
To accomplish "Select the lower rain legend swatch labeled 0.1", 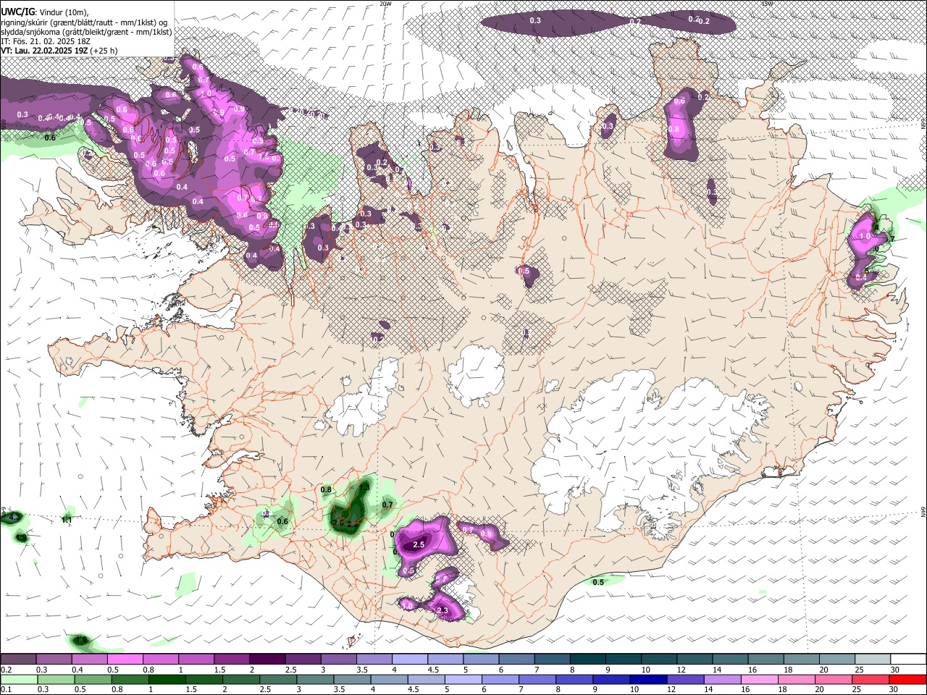I will click(x=18, y=679).
